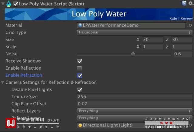The height and width of the screenshot is (132, 194).
Task: Open the Grid Type Hexagonal dropdown
Action: click(x=135, y=33)
